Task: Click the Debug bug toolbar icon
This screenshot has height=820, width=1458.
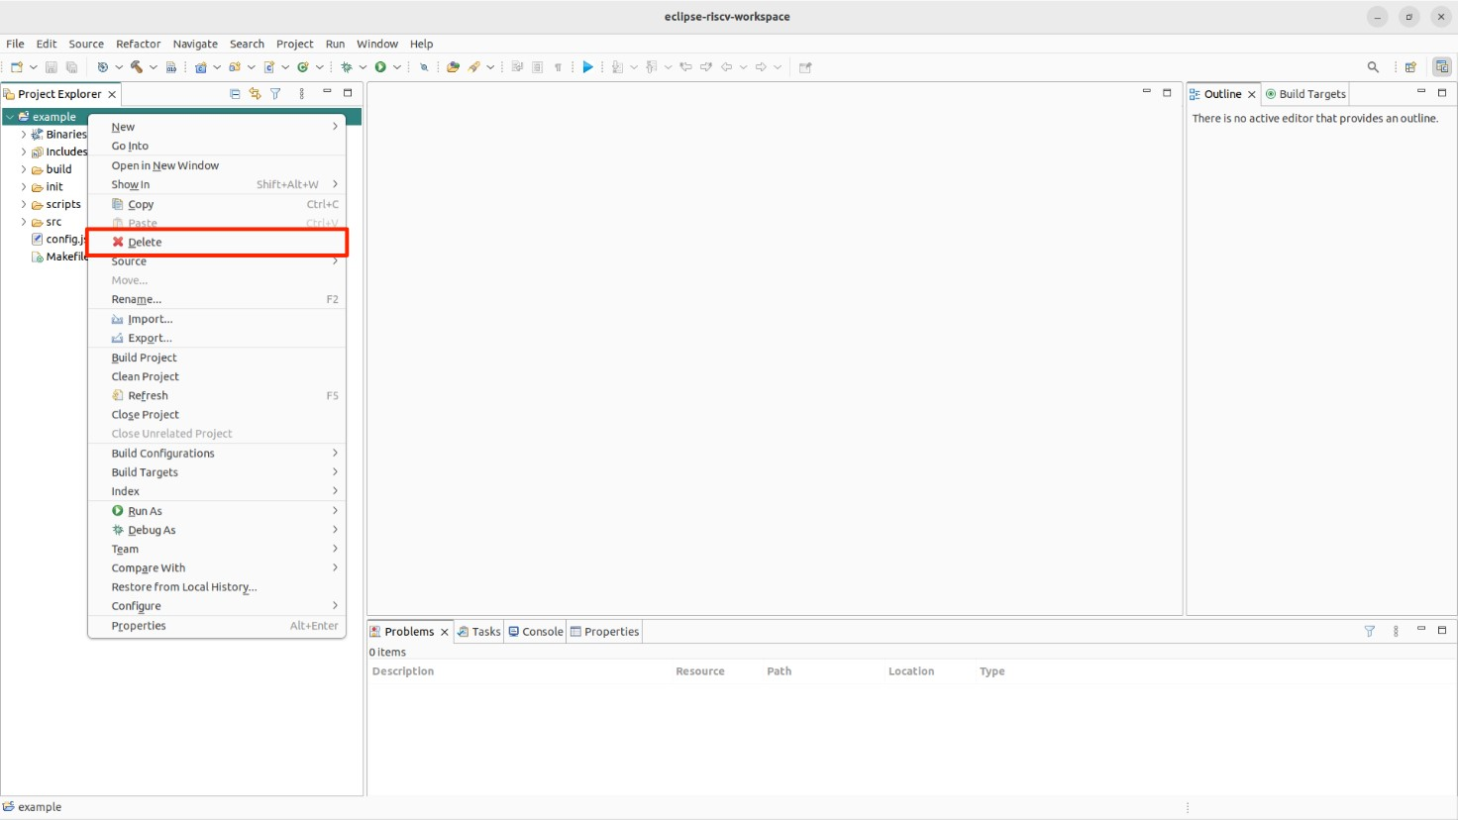Action: click(347, 67)
